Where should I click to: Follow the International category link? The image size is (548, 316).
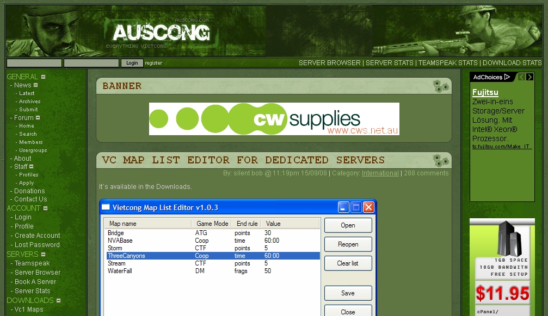pyautogui.click(x=380, y=173)
